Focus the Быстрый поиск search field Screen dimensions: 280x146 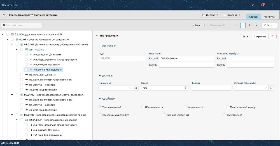click(x=22, y=25)
